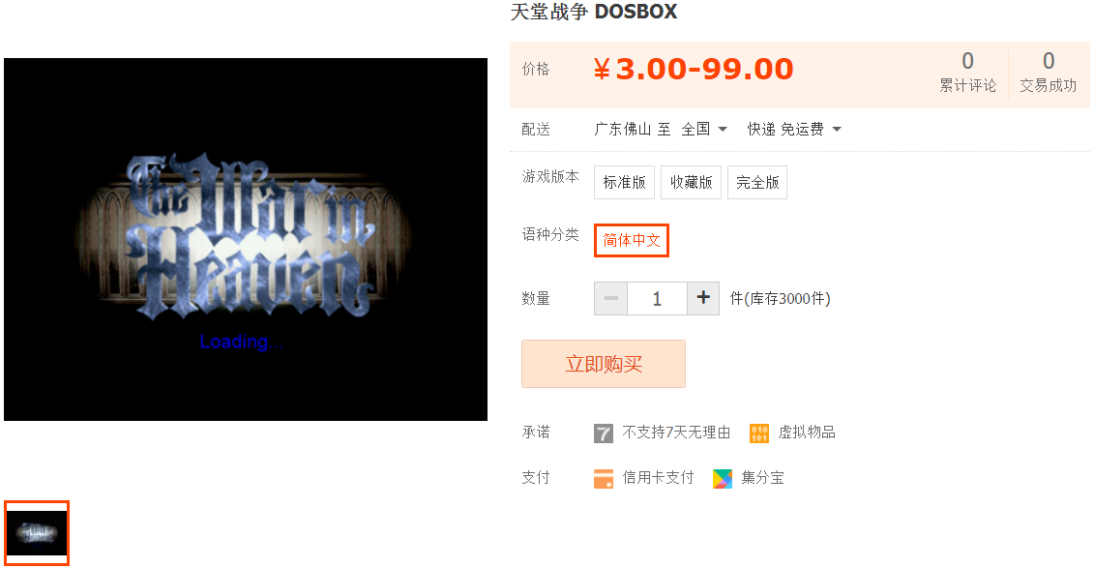1094x568 pixels.
Task: Select the 标准版 game version
Action: (625, 182)
